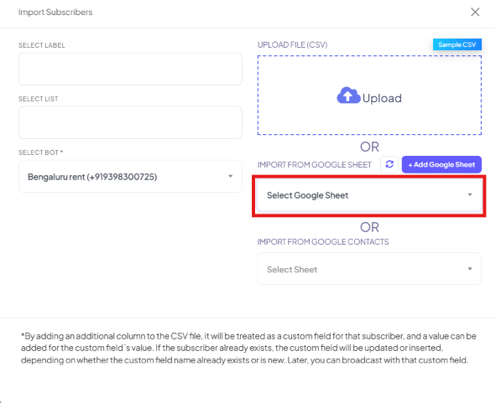Click the Select List input field

point(130,122)
